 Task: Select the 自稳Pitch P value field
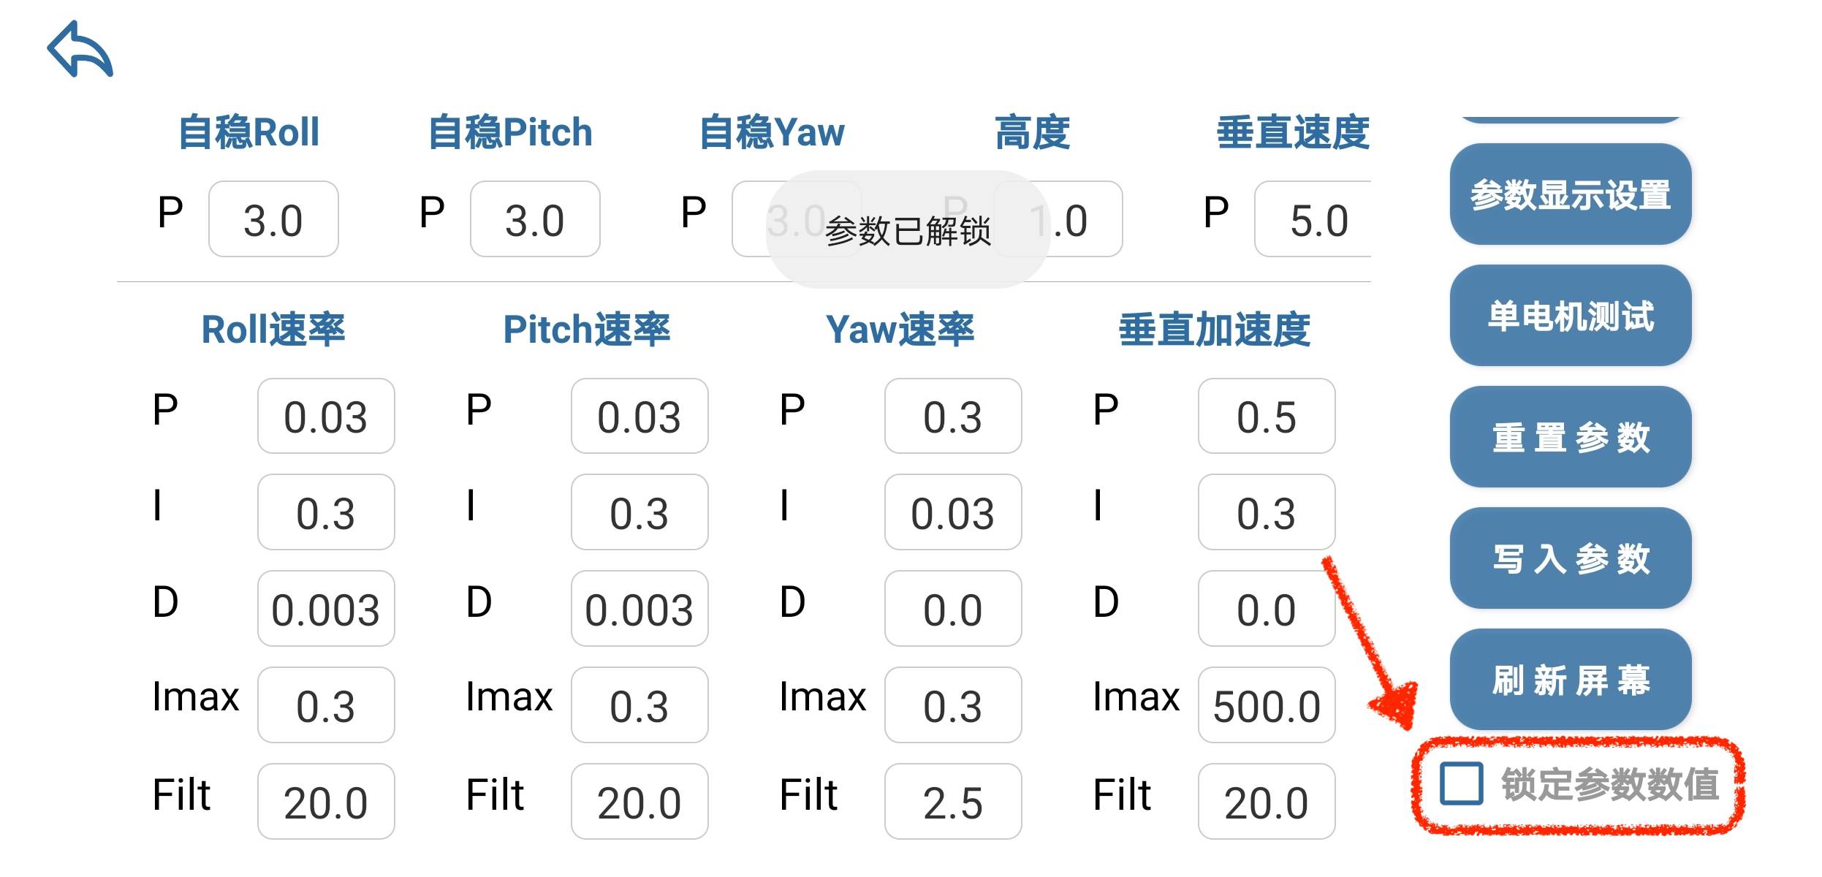(535, 219)
